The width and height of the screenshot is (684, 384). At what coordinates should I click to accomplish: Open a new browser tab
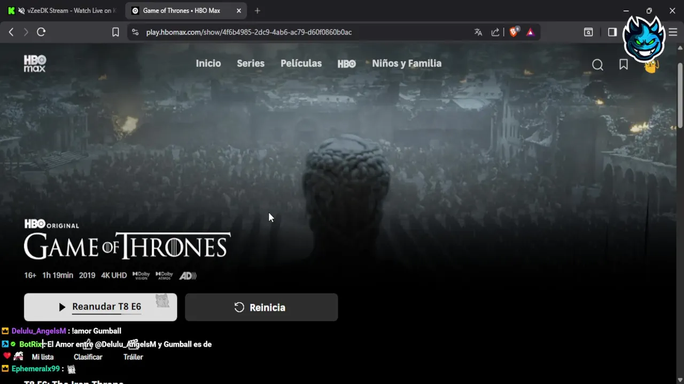coord(258,11)
